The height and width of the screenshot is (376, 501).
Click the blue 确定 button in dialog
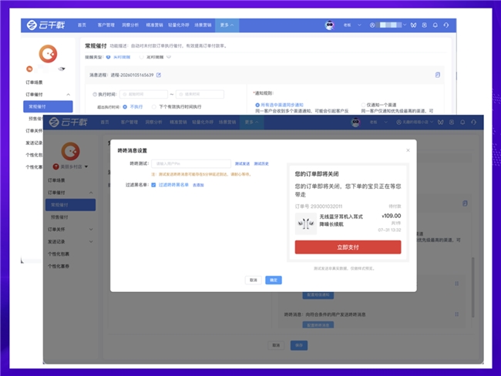click(273, 280)
